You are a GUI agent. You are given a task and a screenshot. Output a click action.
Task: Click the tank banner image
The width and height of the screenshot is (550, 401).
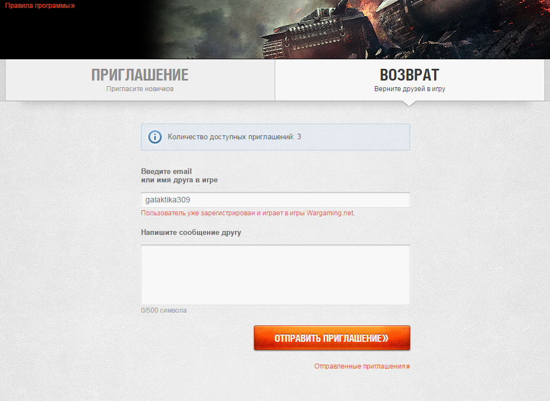pos(347,30)
